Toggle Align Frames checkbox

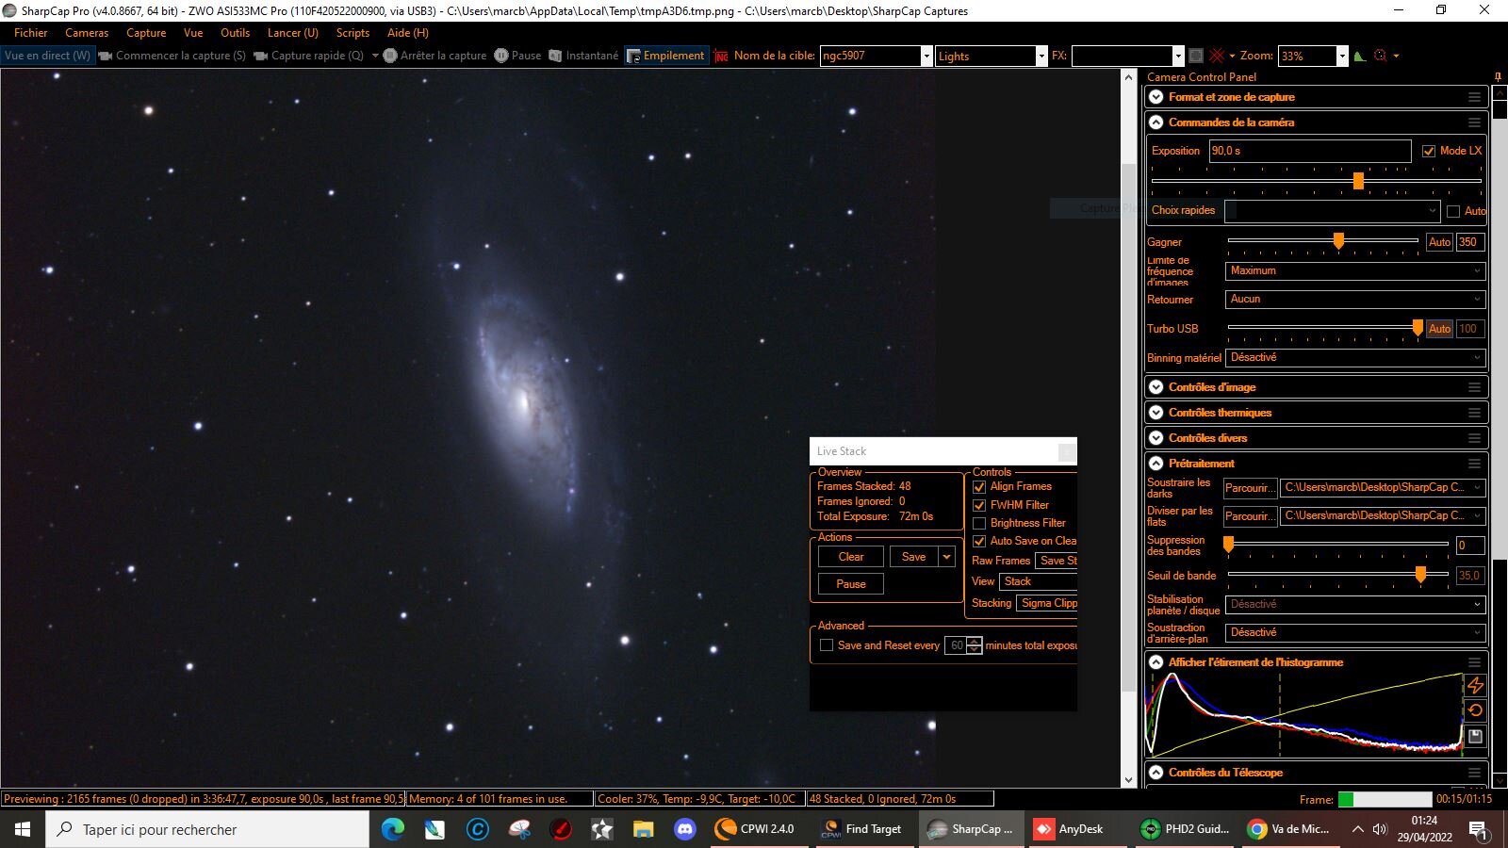[x=979, y=487]
